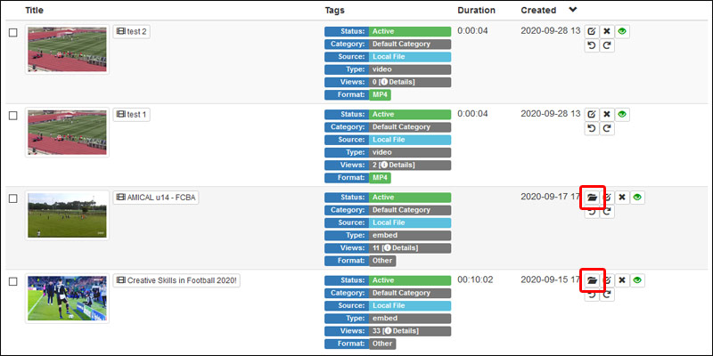Rotate test 1 video right
713x356 pixels.
607,129
